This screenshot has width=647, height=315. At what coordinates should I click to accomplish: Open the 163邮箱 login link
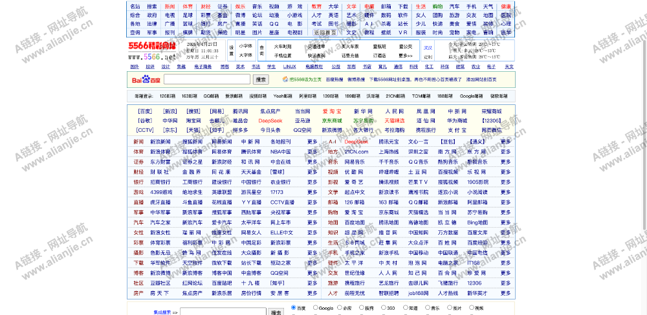189,96
